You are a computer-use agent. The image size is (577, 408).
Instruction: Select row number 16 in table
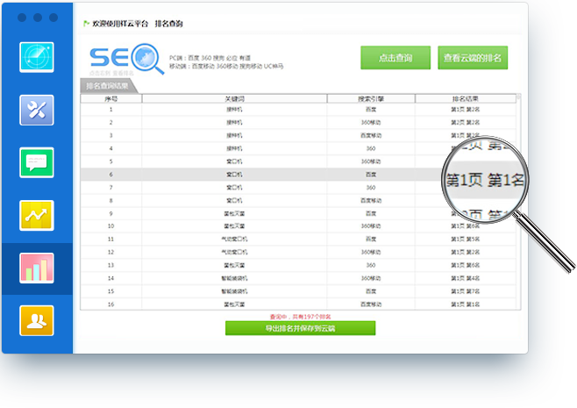pyautogui.click(x=298, y=304)
